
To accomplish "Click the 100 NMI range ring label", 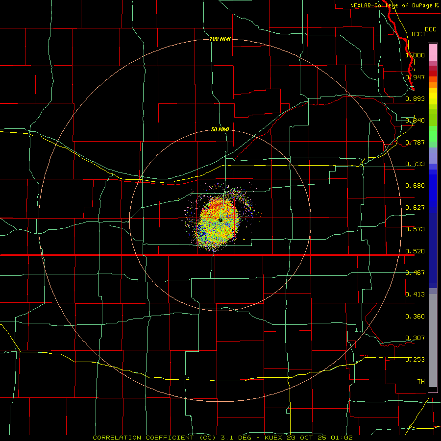I will point(220,39).
